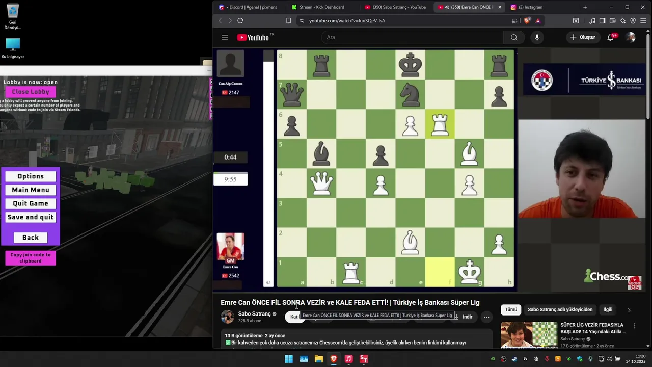Open YouTube notifications bell

611,37
